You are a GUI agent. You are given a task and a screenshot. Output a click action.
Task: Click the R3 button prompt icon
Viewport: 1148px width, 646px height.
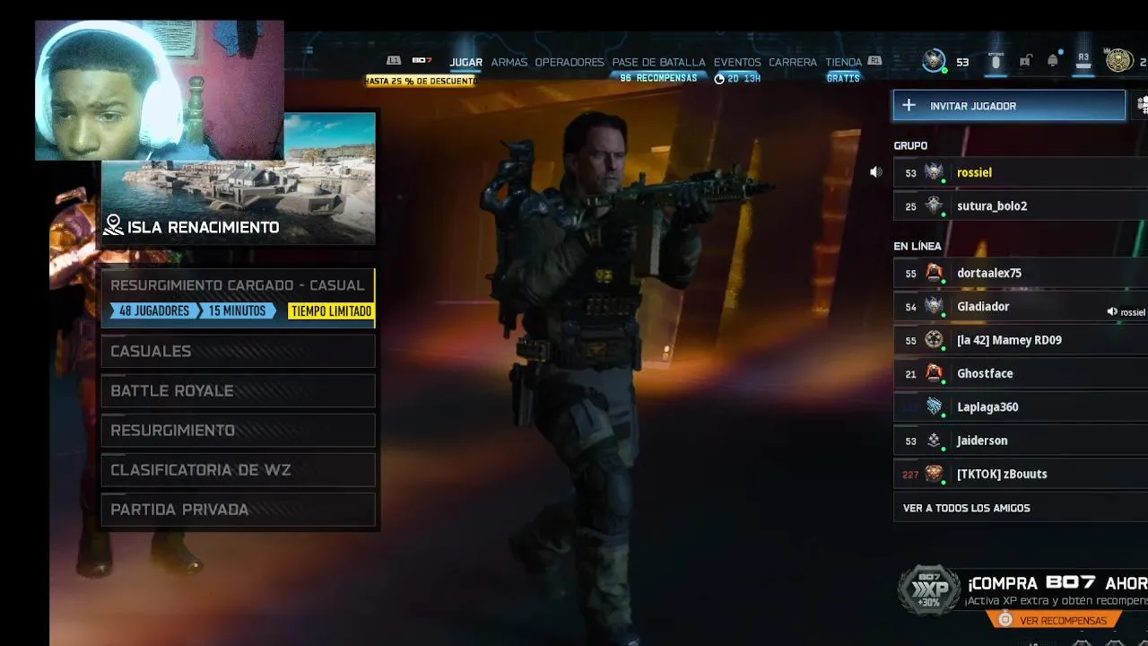(x=1083, y=60)
